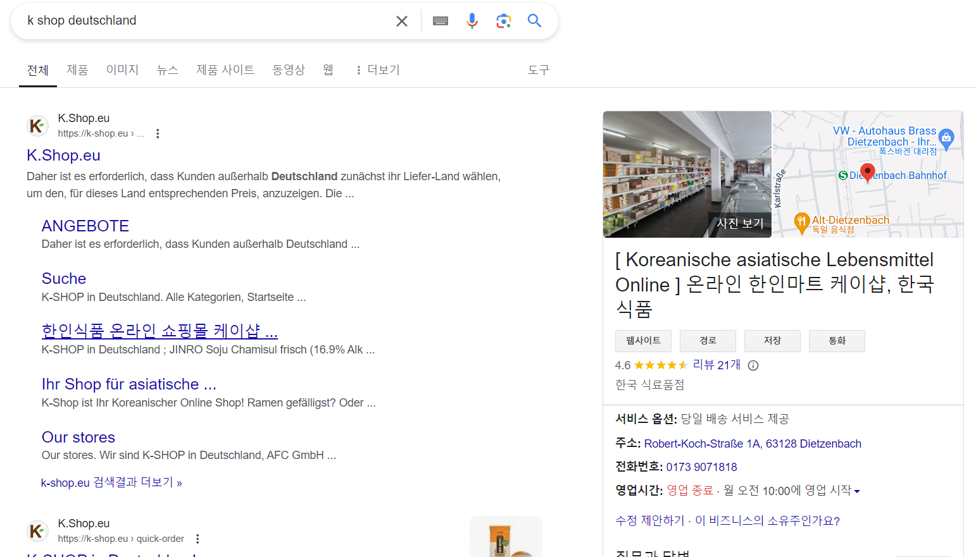Click k-shop.eu 검색결과 더보기 link
976x557 pixels.
111,483
